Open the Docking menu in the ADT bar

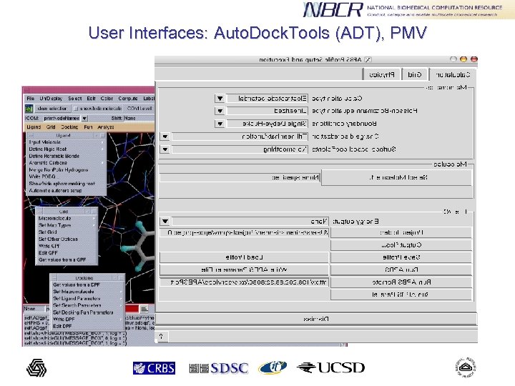[x=69, y=127]
